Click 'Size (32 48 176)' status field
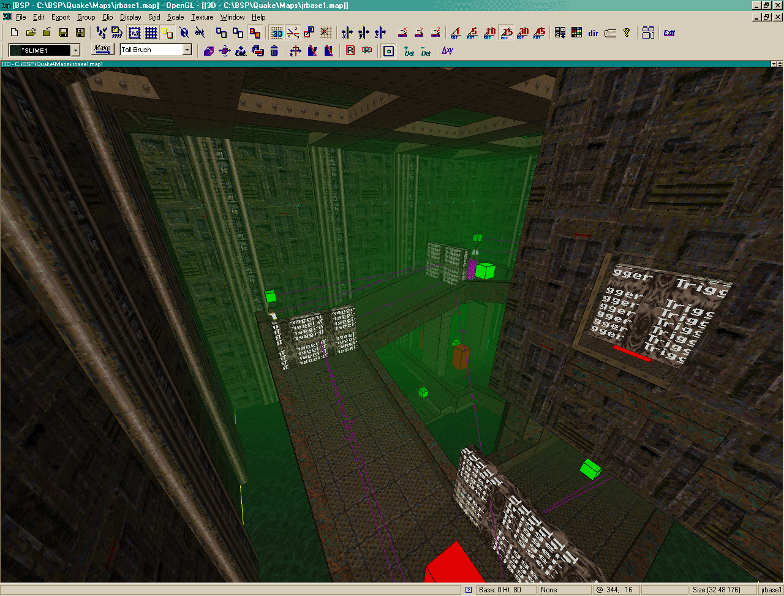Viewport: 784px width, 596px height. (x=723, y=590)
